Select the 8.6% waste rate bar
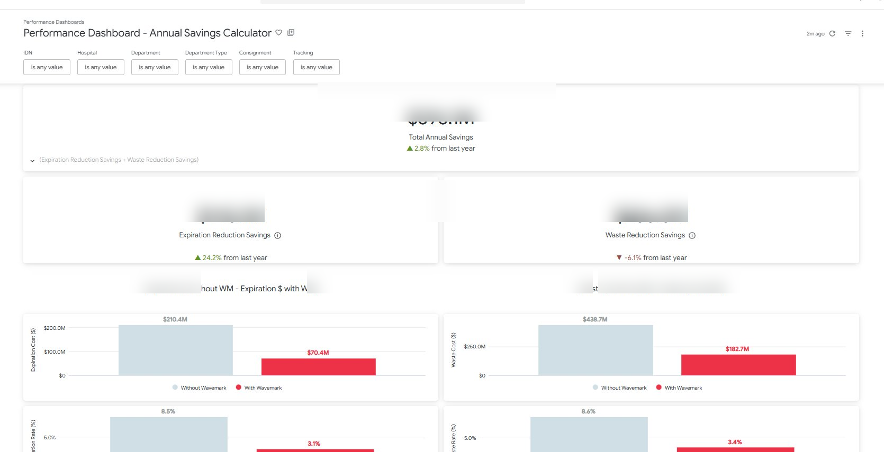The height and width of the screenshot is (452, 884). (589, 435)
